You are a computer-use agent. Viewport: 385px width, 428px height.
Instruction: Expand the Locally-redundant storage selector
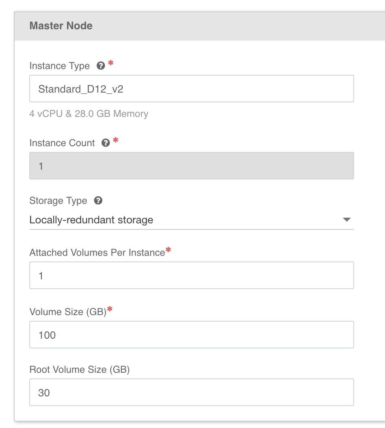pos(191,220)
